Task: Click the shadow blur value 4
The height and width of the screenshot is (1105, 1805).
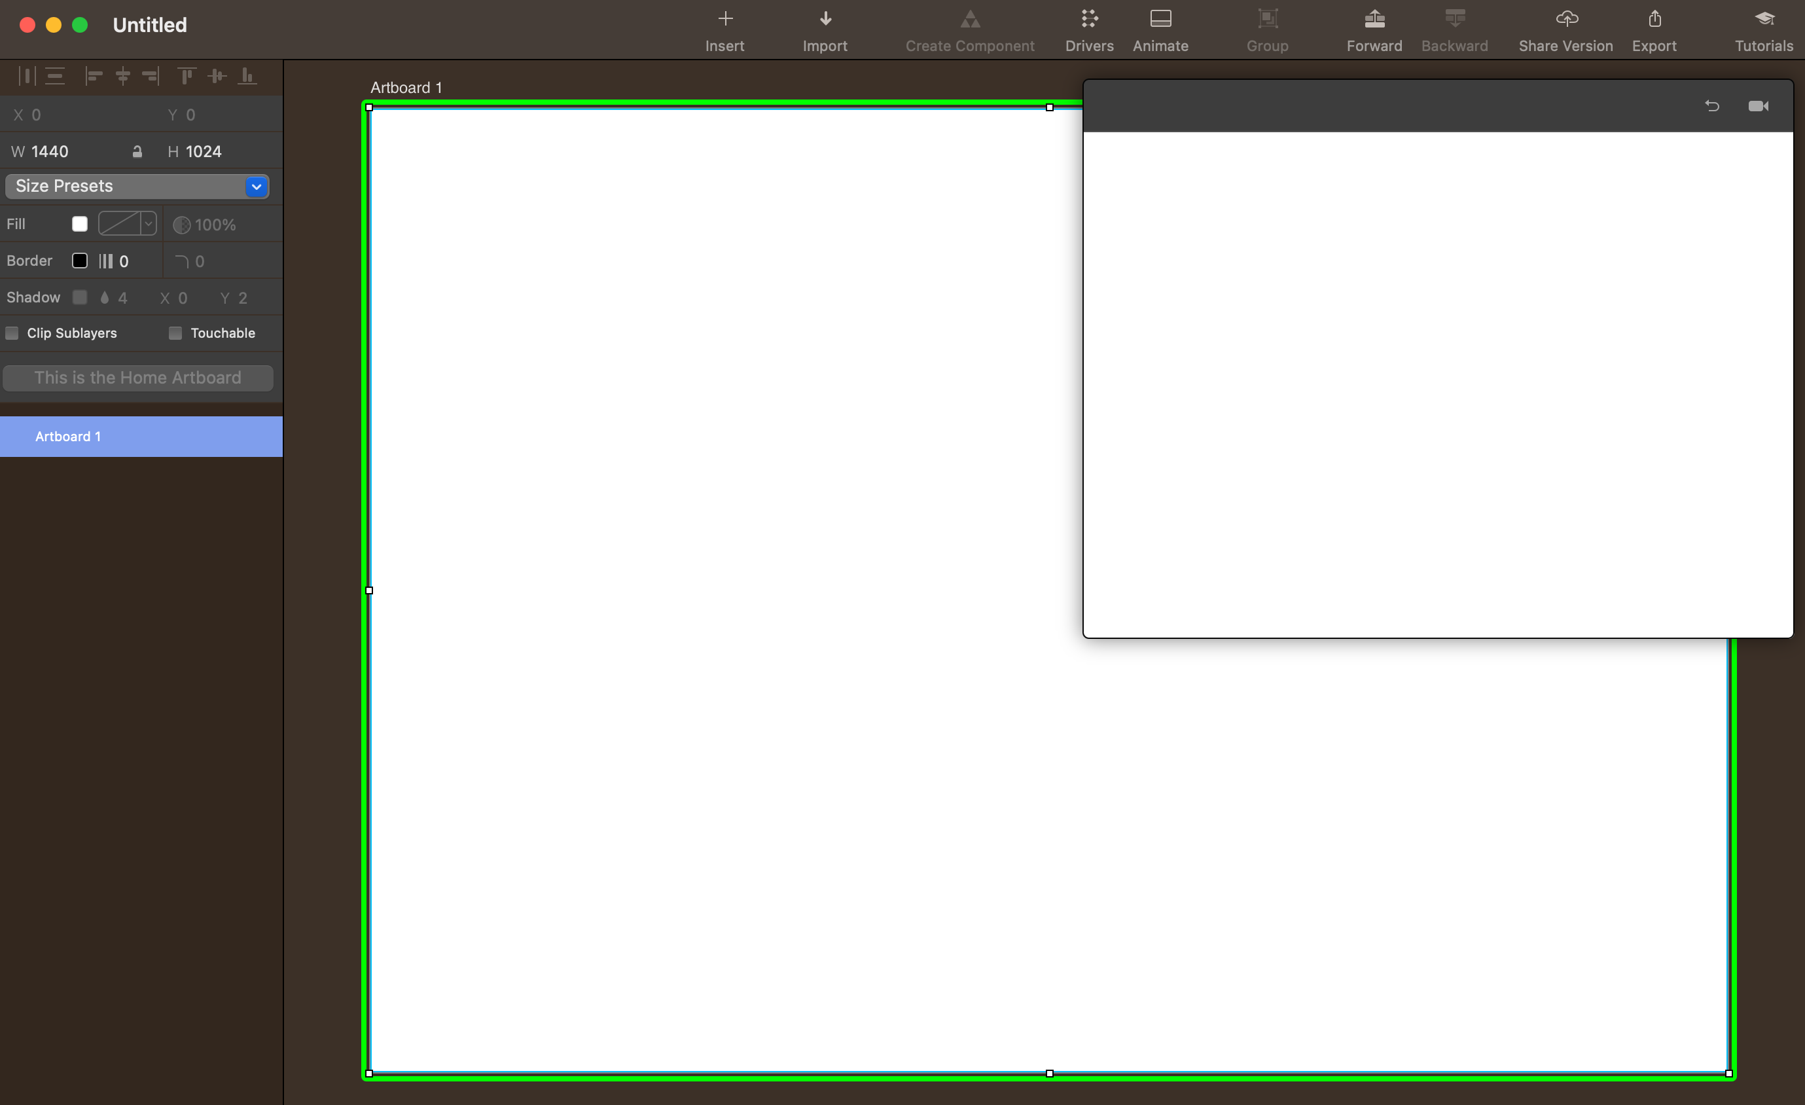Action: point(123,299)
